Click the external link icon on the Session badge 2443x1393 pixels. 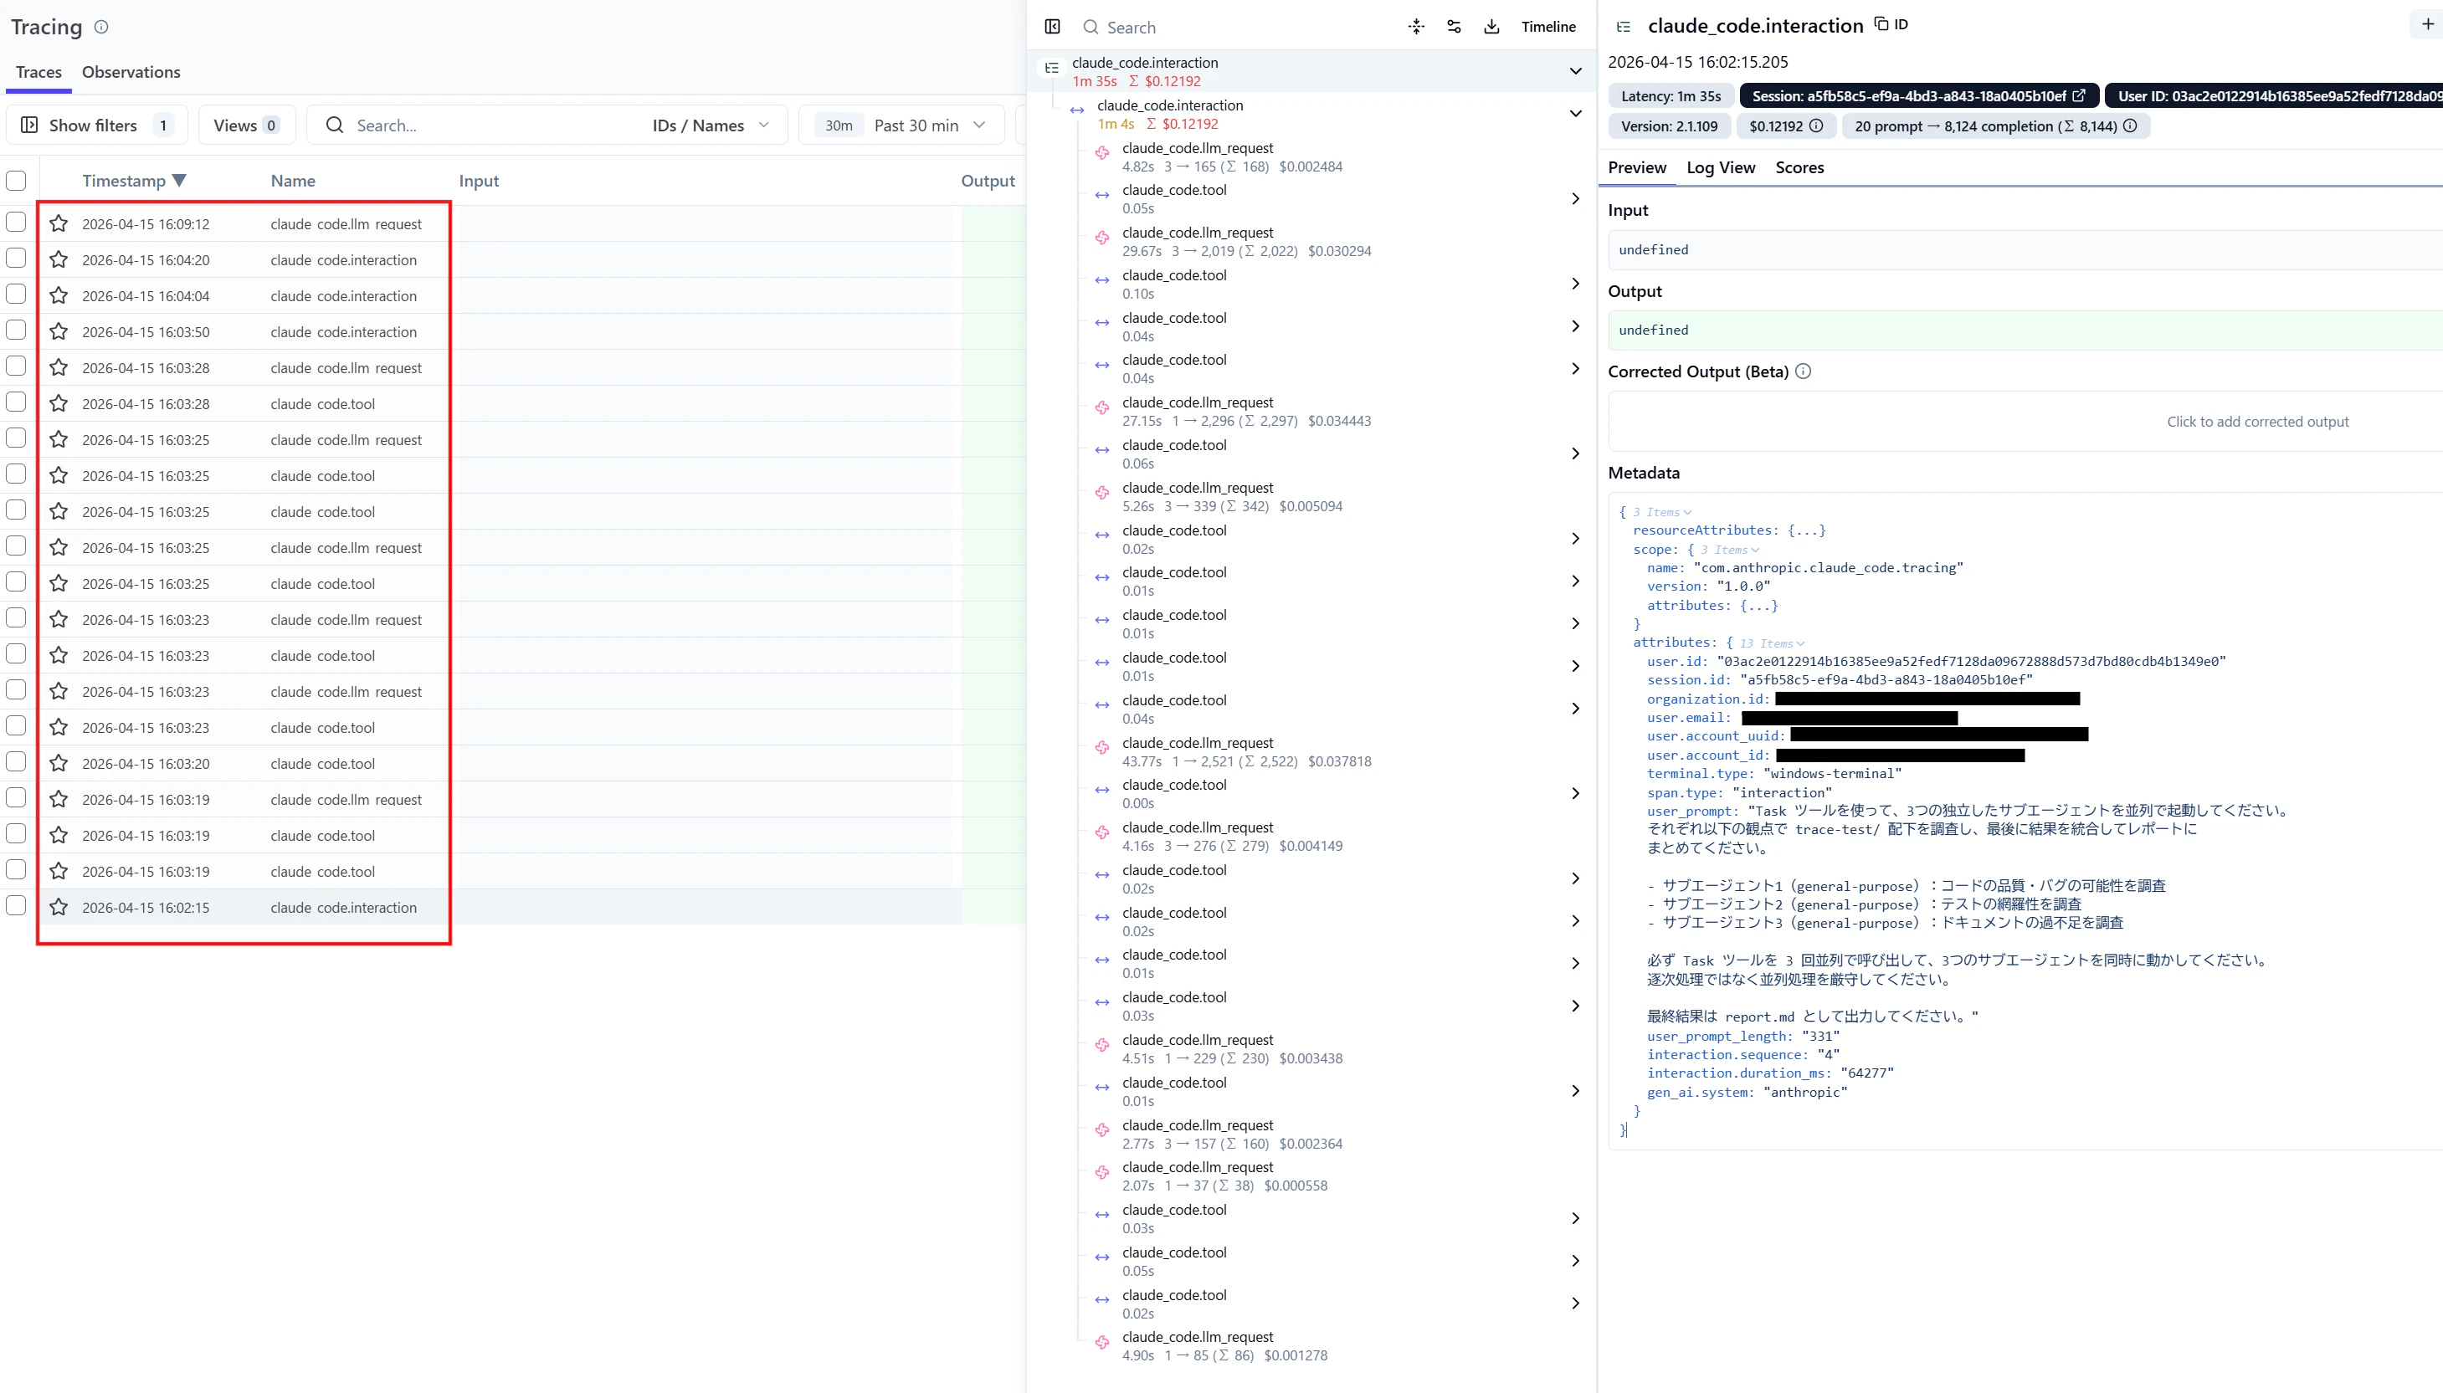point(2078,95)
